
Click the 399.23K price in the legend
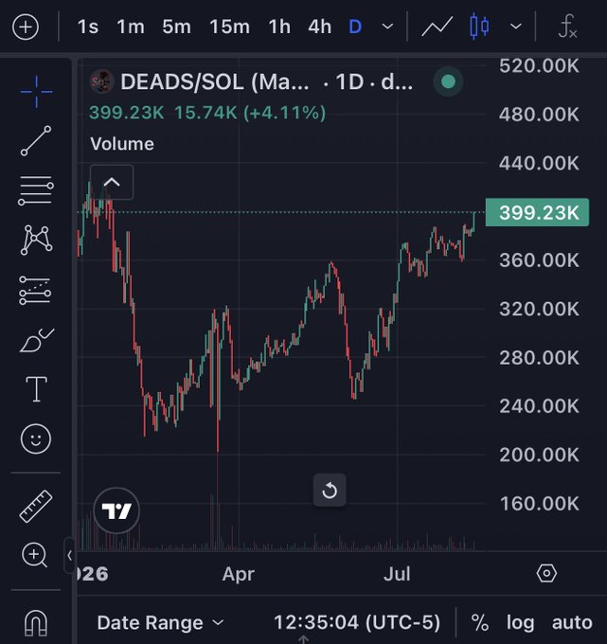tap(127, 113)
